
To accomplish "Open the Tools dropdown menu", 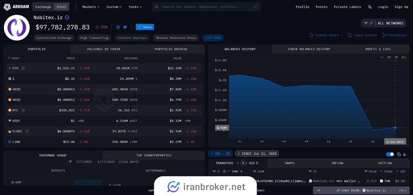I will [135, 7].
